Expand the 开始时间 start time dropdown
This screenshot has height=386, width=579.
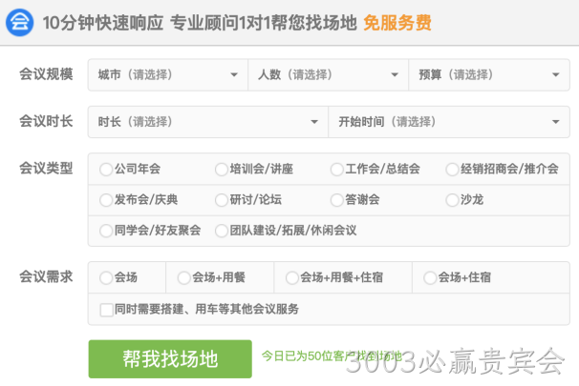coord(449,122)
